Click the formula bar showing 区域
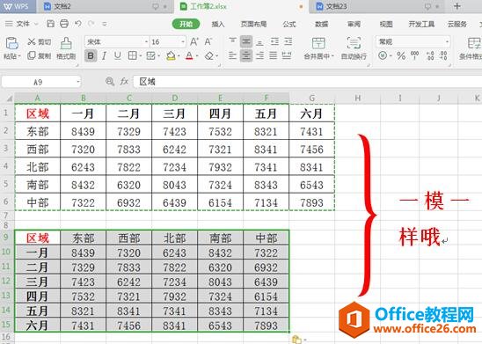The width and height of the screenshot is (482, 344). [x=307, y=82]
